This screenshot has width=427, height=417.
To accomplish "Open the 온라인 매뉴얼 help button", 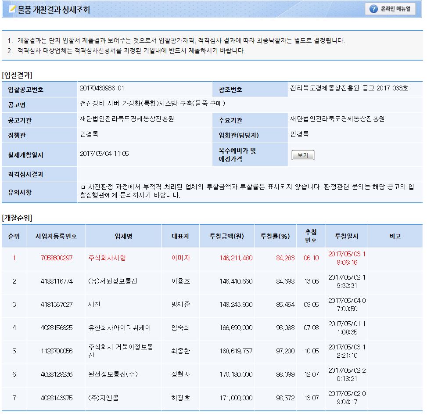I will (x=390, y=9).
